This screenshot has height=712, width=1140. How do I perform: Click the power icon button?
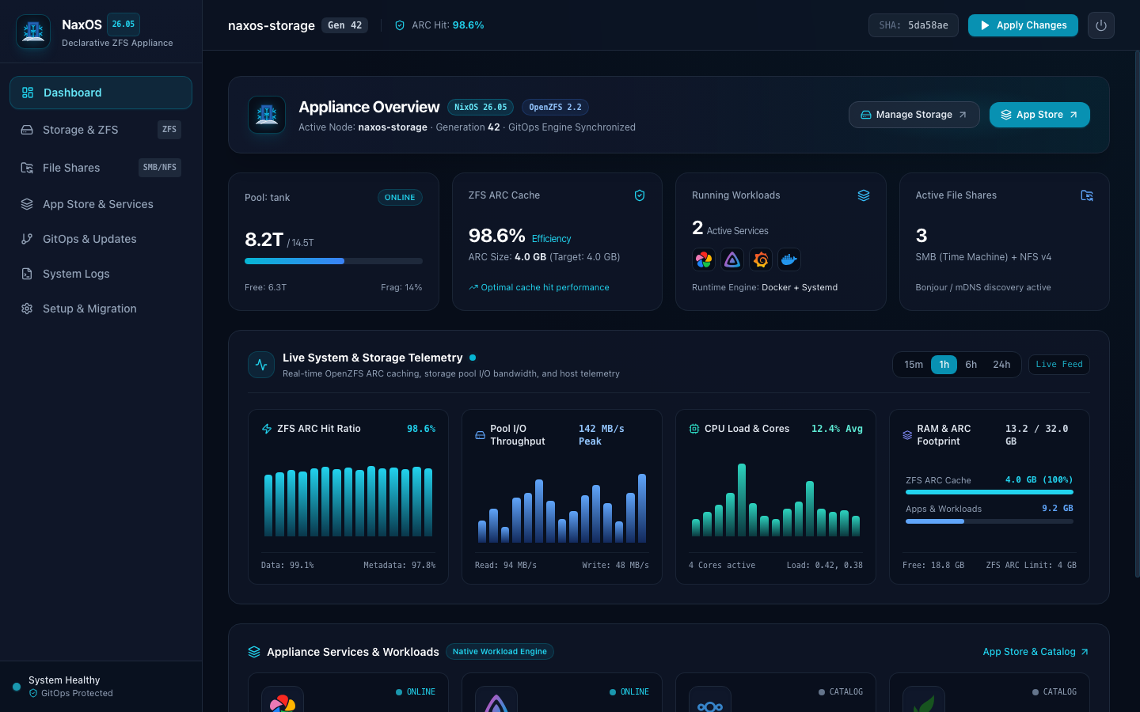pos(1101,25)
